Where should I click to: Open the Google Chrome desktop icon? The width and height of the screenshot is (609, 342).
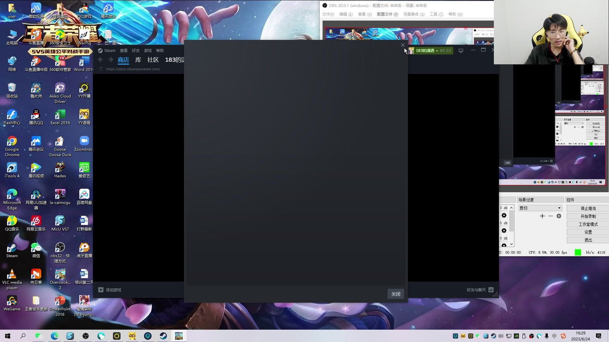(12, 147)
